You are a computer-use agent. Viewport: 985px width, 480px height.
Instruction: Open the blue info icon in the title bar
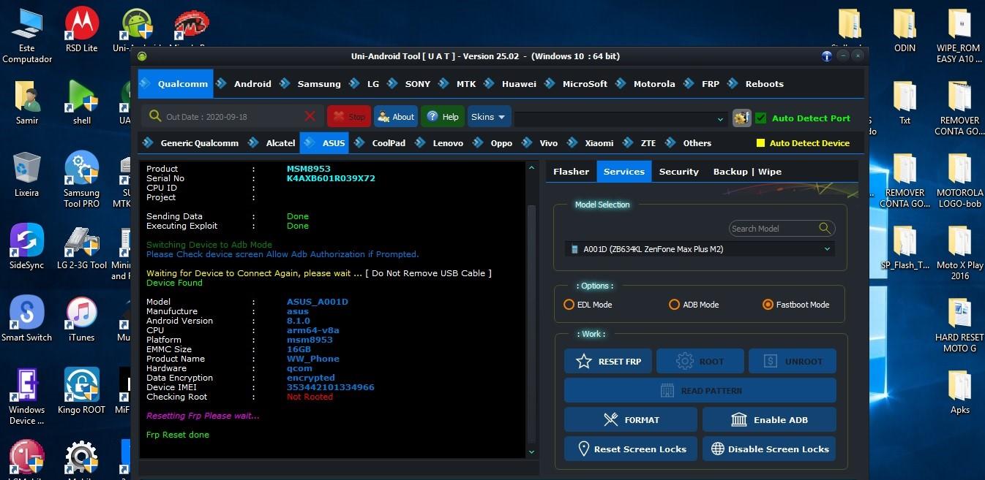pos(827,56)
